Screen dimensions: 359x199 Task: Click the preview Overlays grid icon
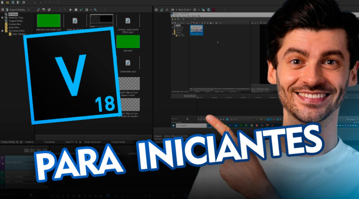pos(195,10)
